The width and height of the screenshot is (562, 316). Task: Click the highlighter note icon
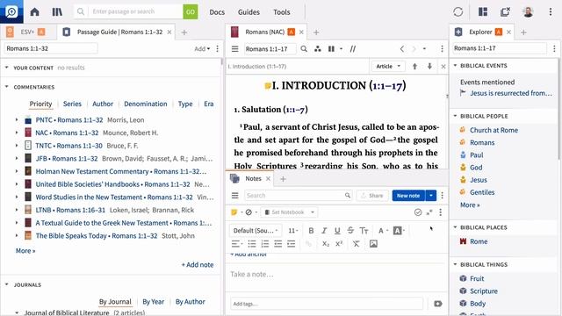(x=234, y=212)
